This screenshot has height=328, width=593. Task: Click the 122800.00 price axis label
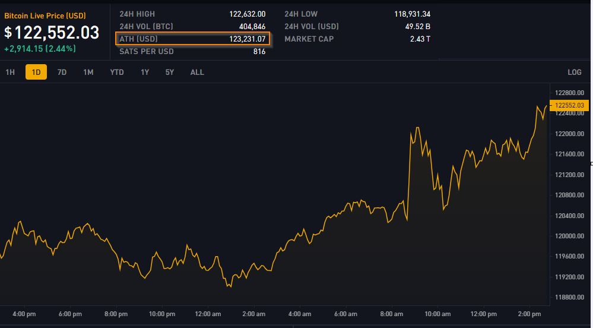(569, 93)
